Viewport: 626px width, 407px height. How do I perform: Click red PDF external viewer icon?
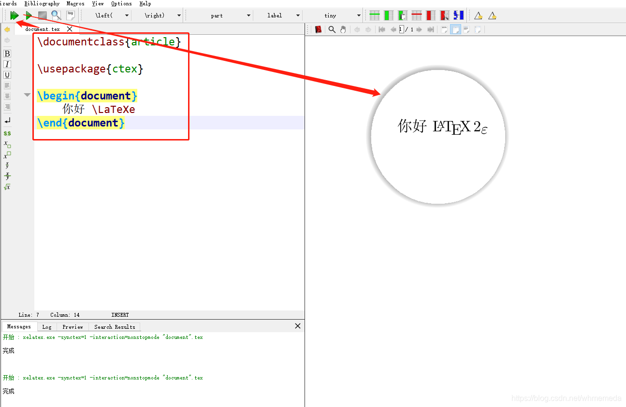tap(318, 29)
